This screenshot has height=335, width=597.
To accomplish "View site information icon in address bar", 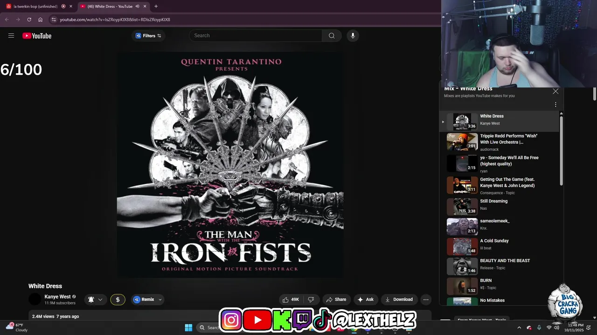I will click(x=54, y=20).
